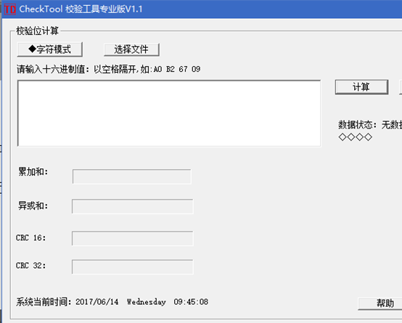This screenshot has width=402, height=323.
Task: Click the 校验位计算 group title
Action: coord(38,30)
